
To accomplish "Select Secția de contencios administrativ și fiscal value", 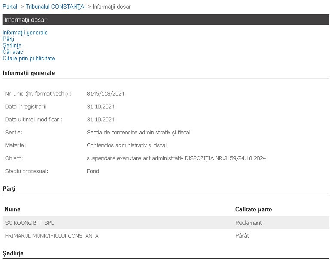I will [x=138, y=133].
